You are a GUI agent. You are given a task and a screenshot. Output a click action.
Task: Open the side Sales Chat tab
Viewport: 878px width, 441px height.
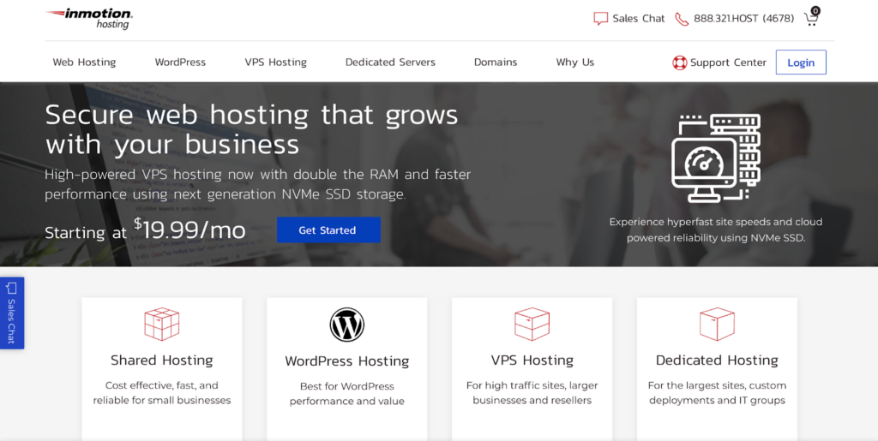click(x=12, y=313)
